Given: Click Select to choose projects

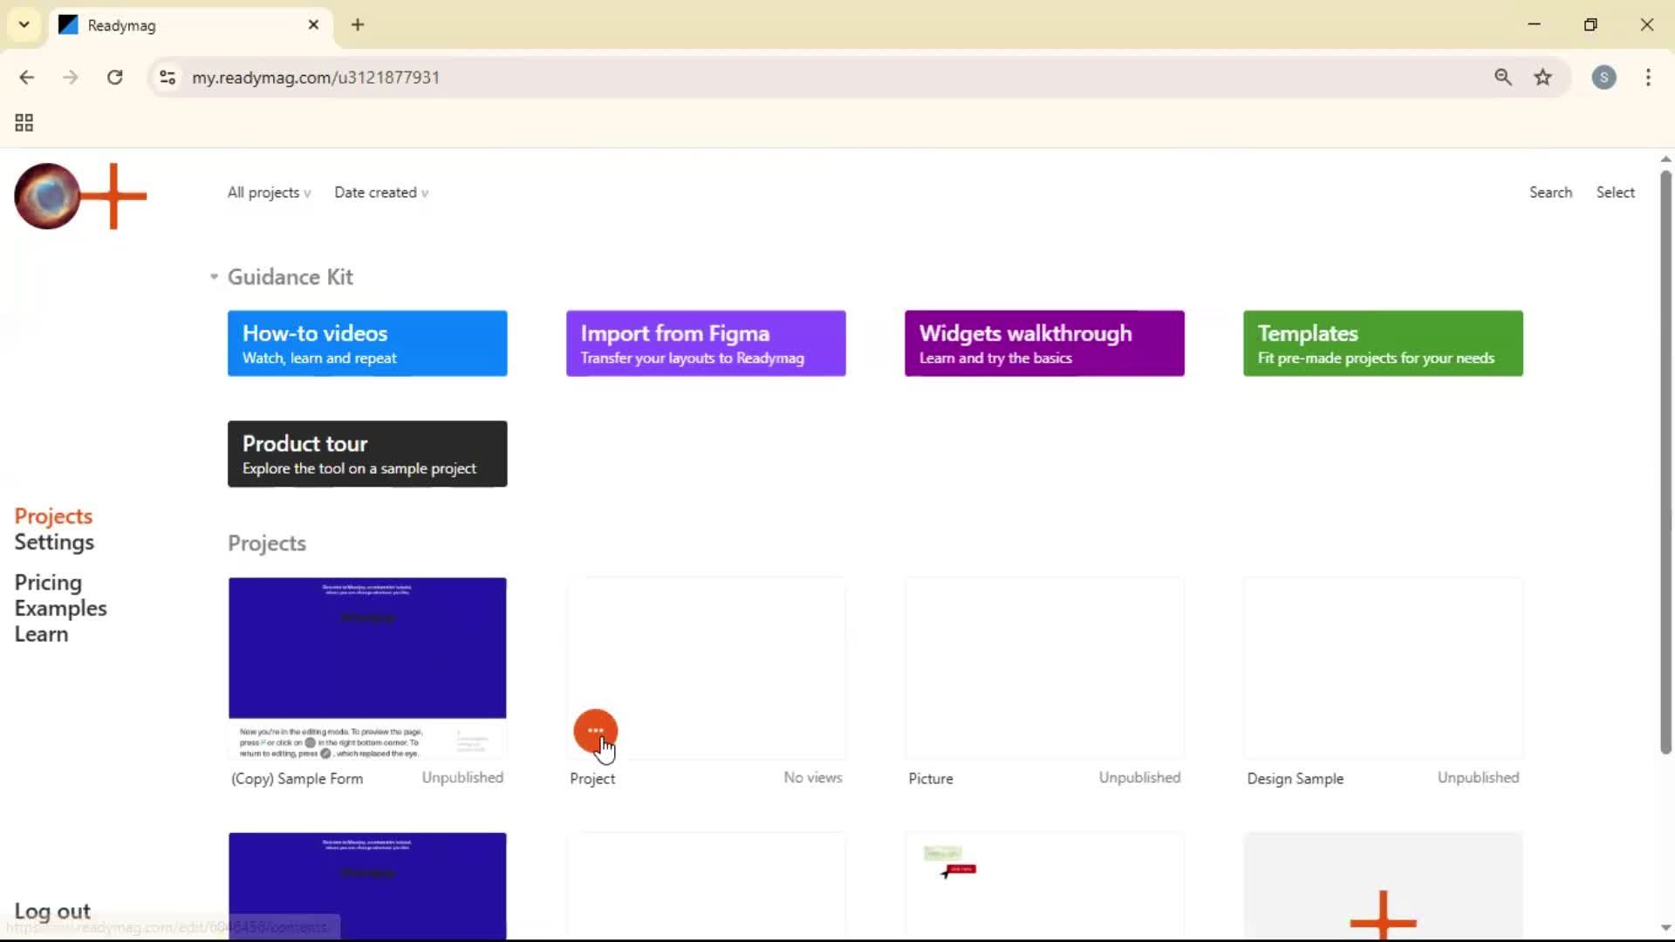Looking at the screenshot, I should click(x=1615, y=193).
